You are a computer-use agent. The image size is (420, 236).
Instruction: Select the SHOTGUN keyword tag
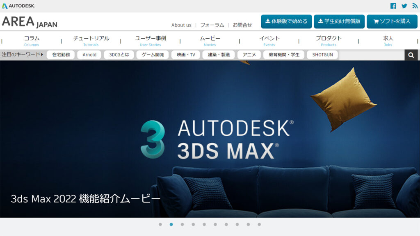click(x=322, y=55)
